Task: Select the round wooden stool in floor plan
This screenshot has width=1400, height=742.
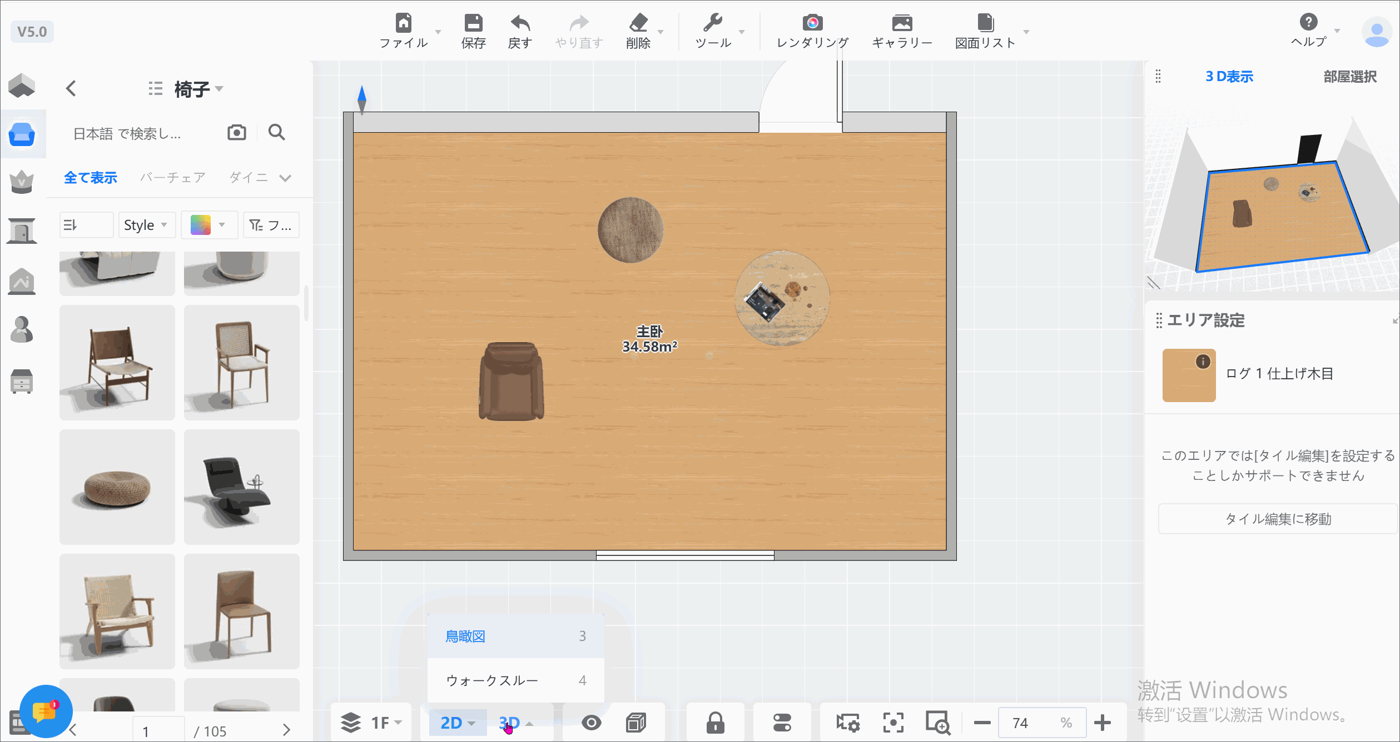Action: pyautogui.click(x=631, y=229)
